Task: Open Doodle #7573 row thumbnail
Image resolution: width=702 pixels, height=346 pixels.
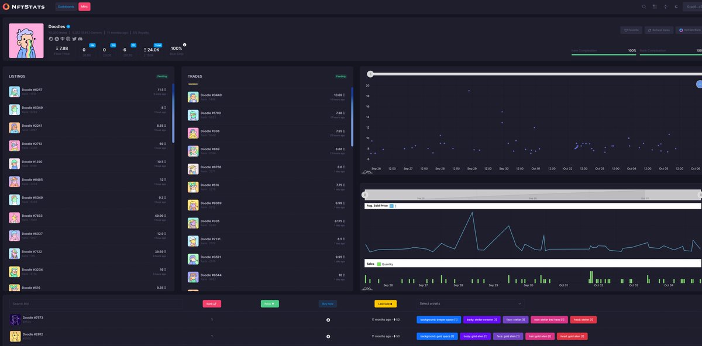Action: (15, 320)
